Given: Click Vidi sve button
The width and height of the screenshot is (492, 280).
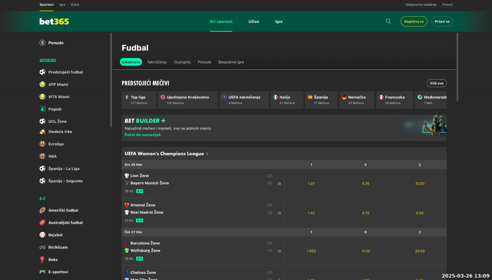Looking at the screenshot, I should click(x=436, y=83).
